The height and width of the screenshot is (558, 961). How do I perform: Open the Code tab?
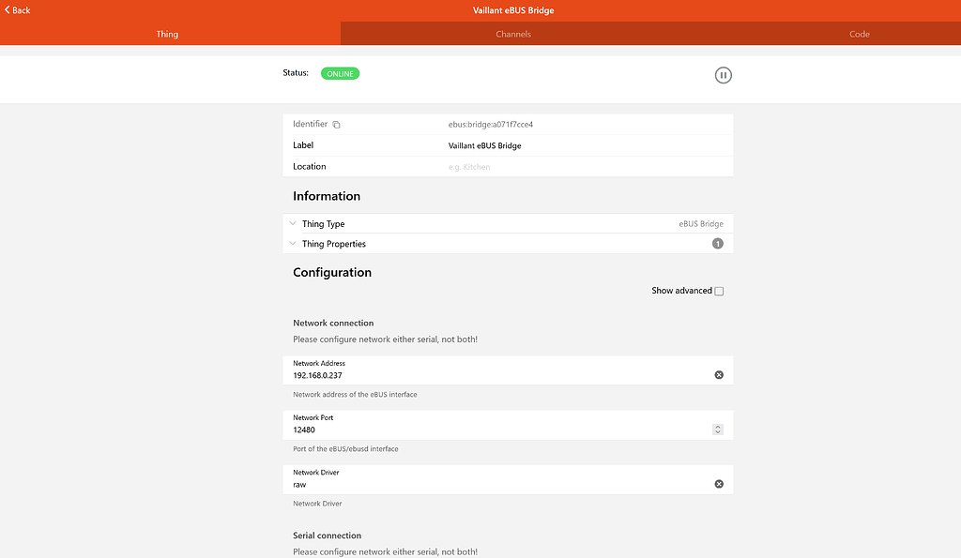pyautogui.click(x=859, y=34)
